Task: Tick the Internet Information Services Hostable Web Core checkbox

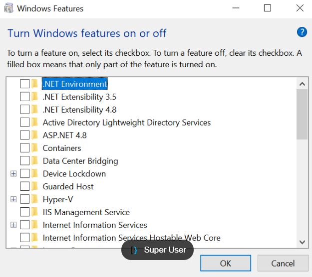Action: (x=24, y=238)
